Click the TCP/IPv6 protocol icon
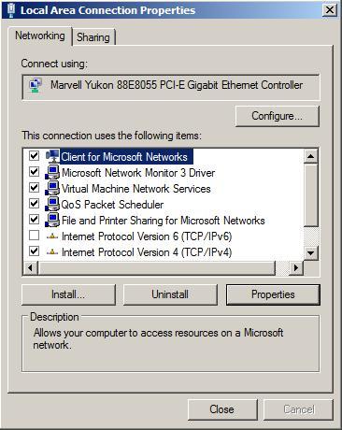342x430 pixels. tap(52, 236)
